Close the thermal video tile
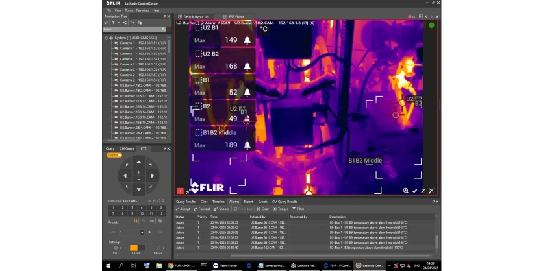543x271 pixels. 431,191
